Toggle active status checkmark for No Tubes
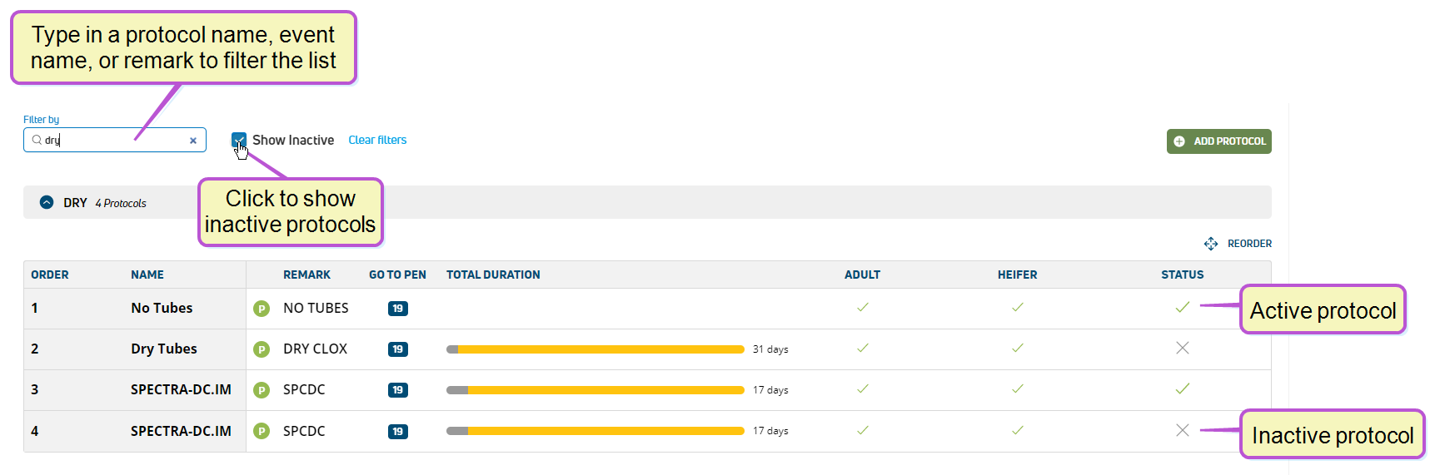 [1183, 307]
